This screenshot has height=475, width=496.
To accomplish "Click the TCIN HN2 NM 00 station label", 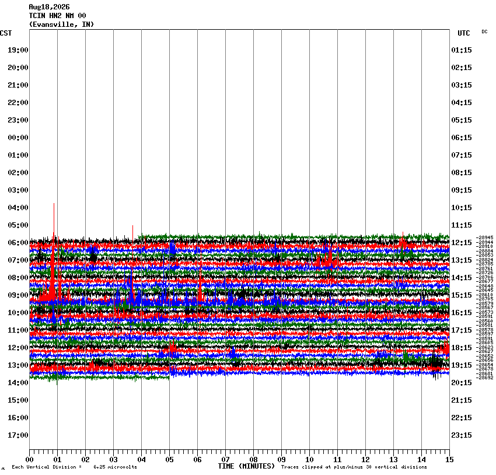I will click(x=57, y=16).
